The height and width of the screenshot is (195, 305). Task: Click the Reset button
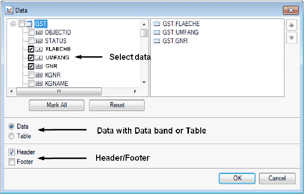[x=116, y=105]
